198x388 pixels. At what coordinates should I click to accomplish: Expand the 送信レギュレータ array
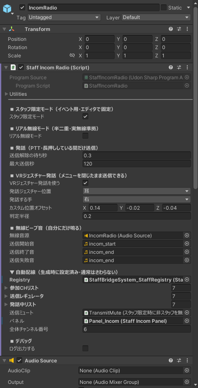[7, 296]
